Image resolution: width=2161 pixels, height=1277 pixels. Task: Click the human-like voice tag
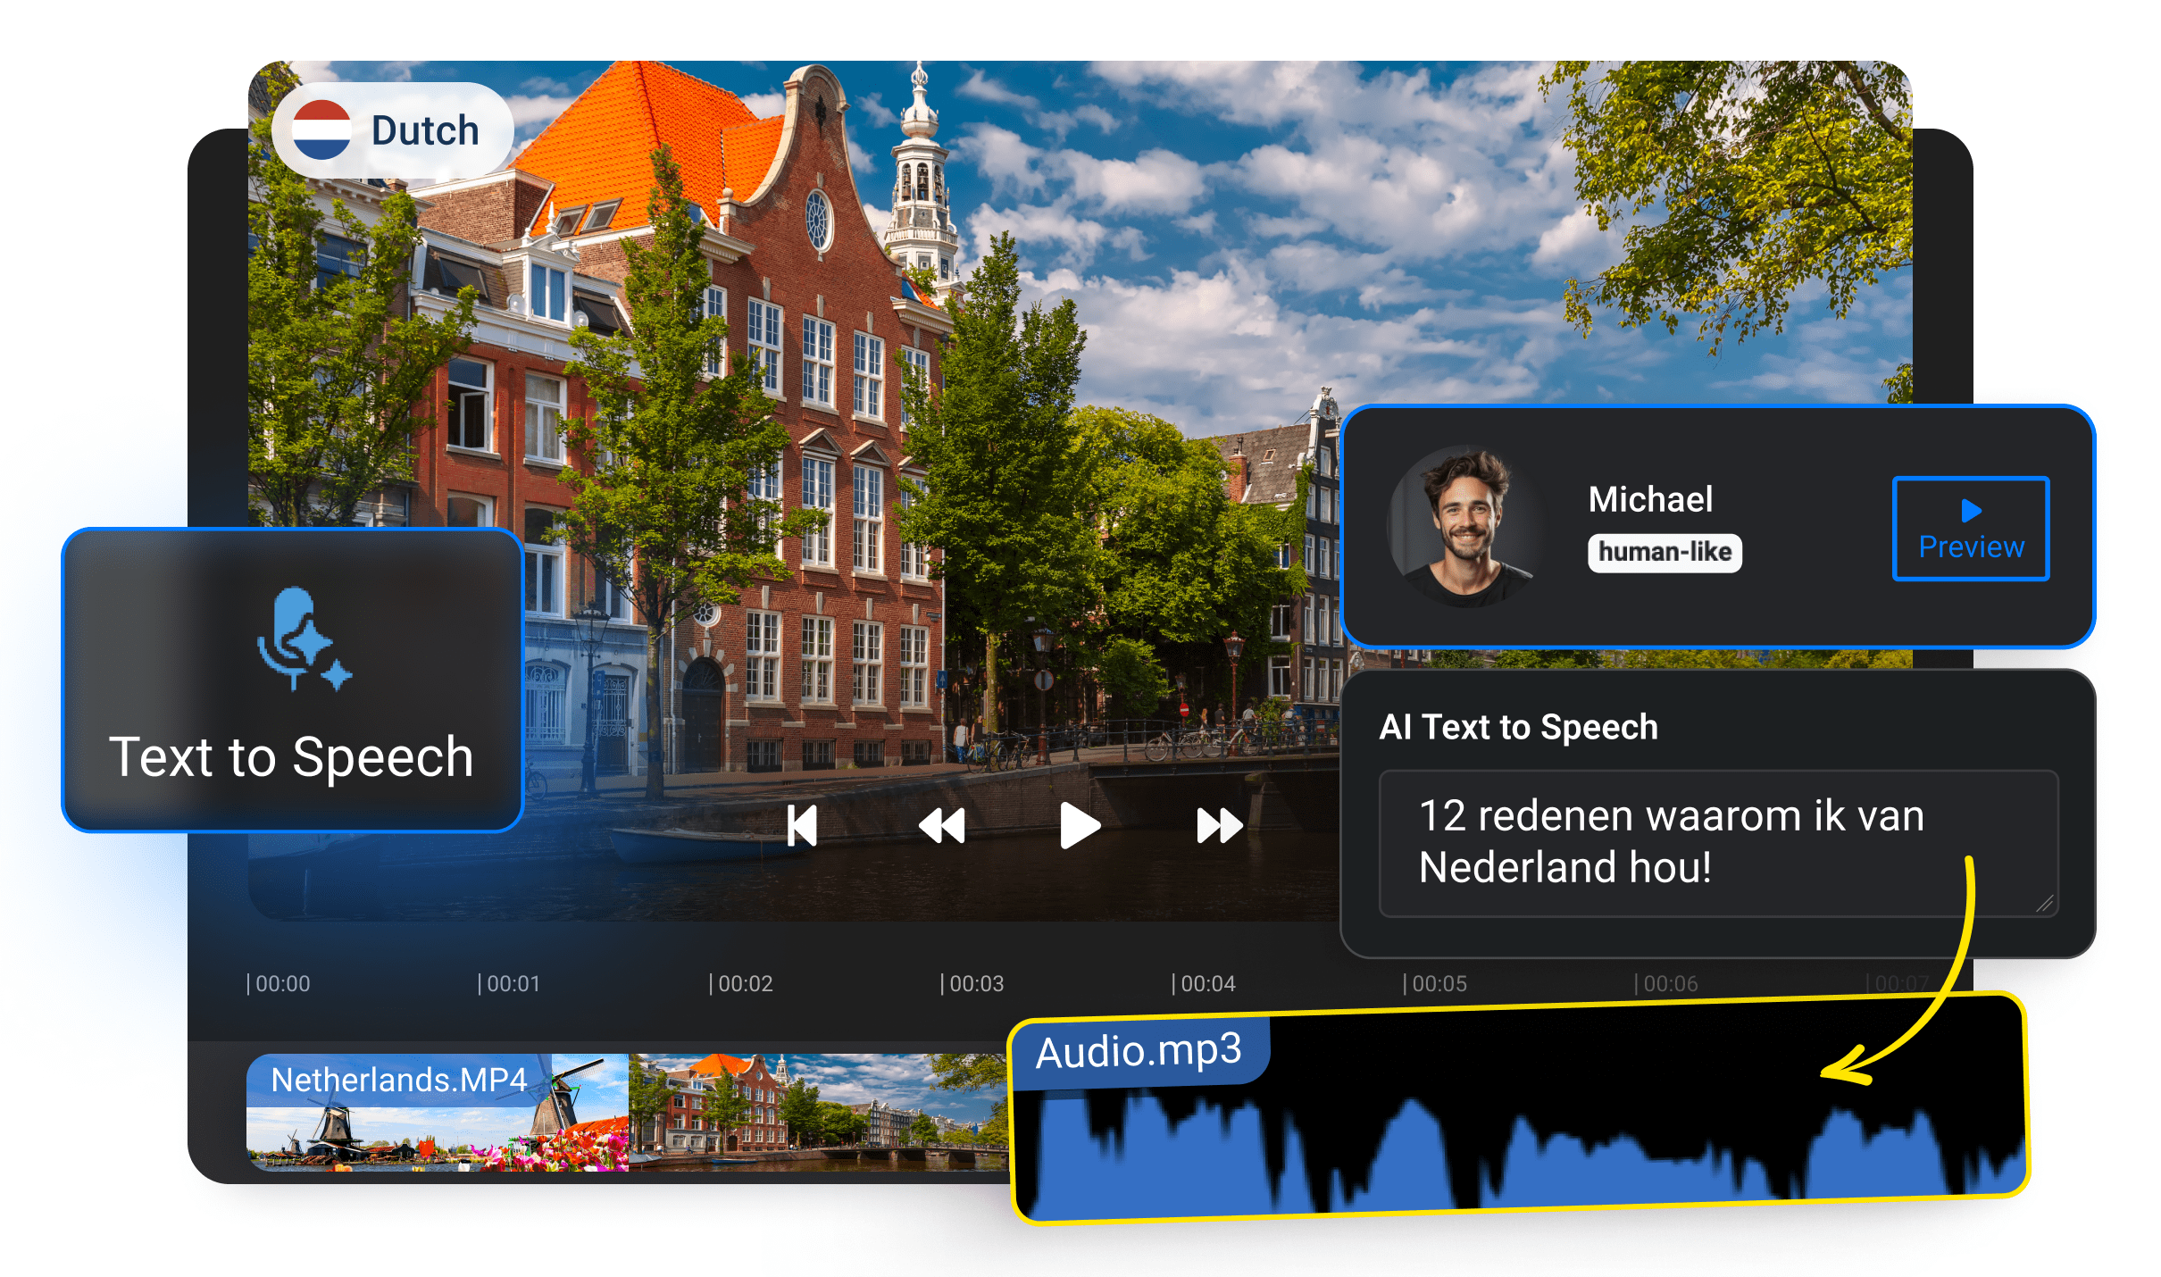(1665, 552)
